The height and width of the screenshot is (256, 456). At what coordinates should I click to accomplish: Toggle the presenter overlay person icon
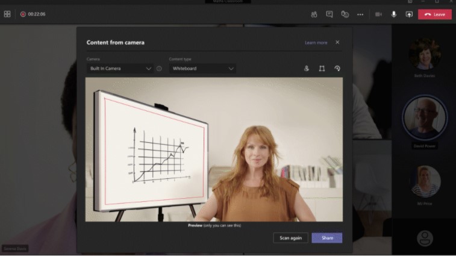[307, 68]
